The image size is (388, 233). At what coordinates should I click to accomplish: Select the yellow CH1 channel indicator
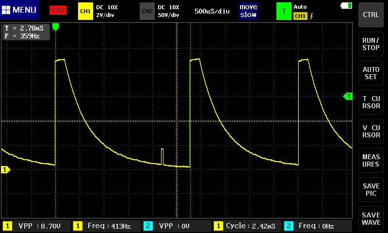tap(85, 11)
